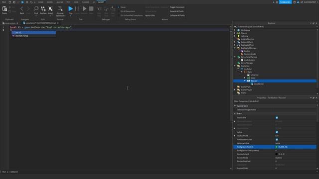Collapse the ServerScriptService node
Screen dimensions: 319x179
235,57
